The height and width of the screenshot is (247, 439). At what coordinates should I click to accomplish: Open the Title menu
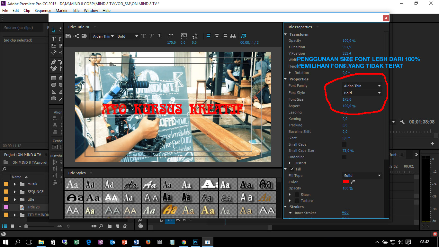[x=76, y=10]
